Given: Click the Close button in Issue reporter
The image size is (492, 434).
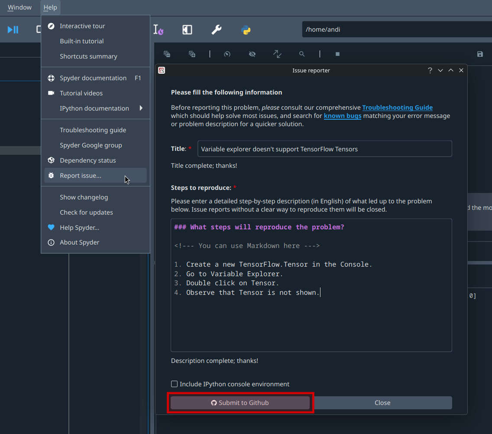Looking at the screenshot, I should pyautogui.click(x=382, y=403).
